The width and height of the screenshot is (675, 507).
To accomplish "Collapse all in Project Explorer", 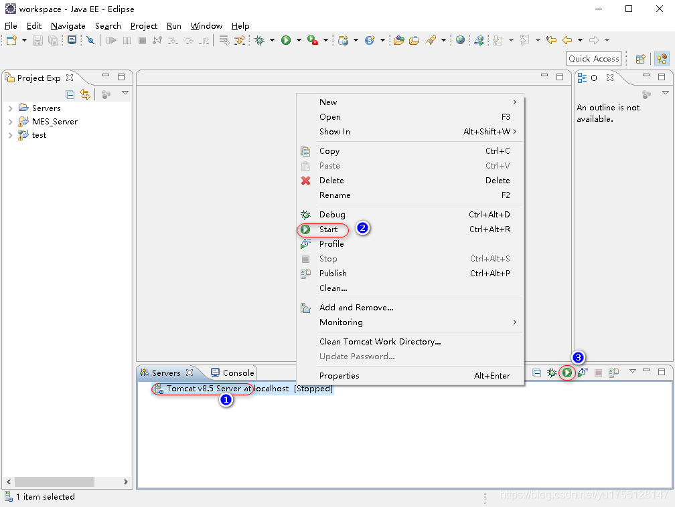I will [70, 94].
